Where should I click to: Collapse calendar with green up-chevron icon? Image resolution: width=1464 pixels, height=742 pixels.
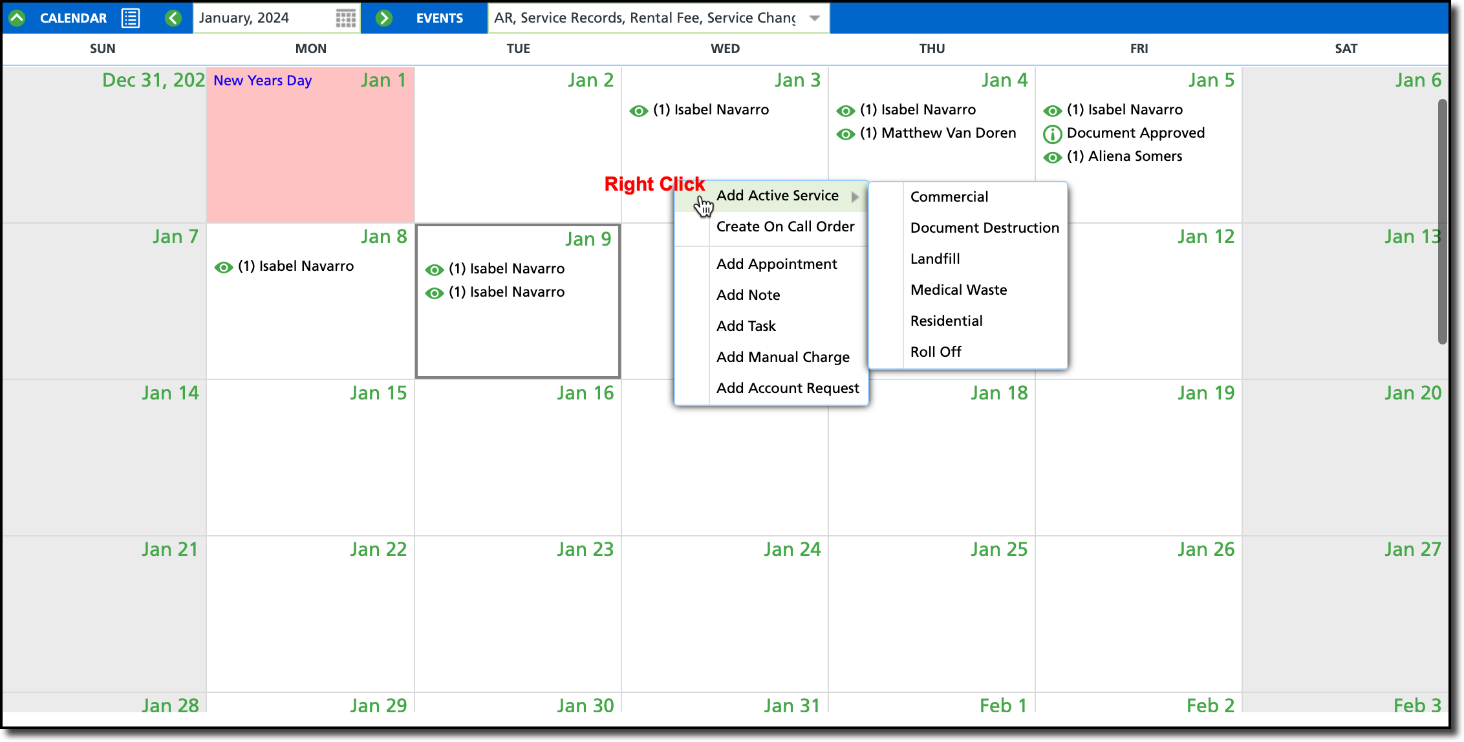click(x=17, y=18)
